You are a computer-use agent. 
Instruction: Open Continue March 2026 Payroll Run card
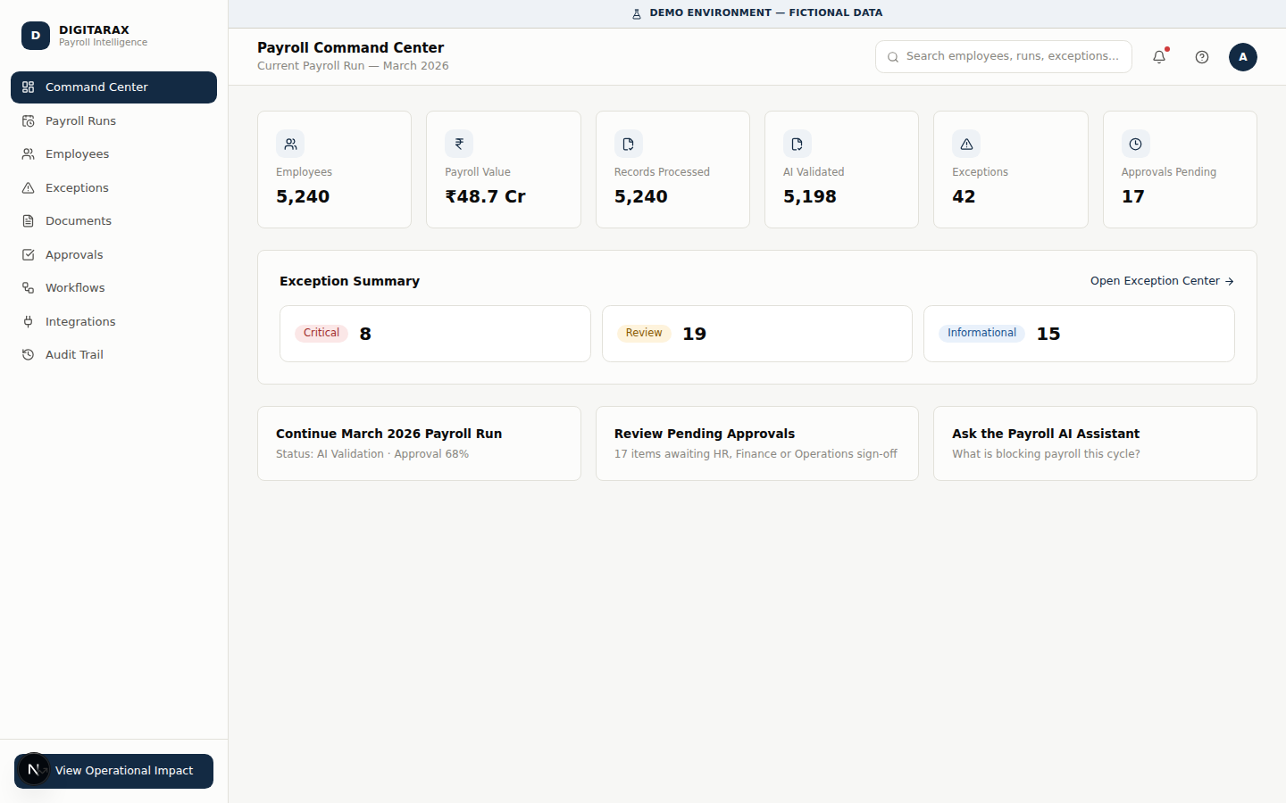(419, 443)
